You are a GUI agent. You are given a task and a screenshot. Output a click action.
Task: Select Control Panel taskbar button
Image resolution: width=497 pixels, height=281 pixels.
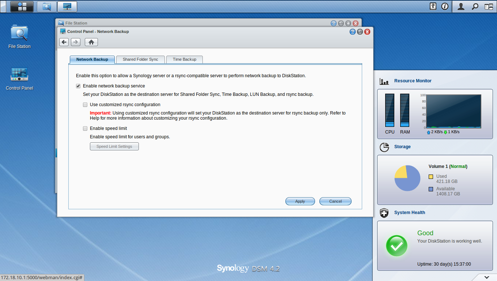pyautogui.click(x=67, y=6)
